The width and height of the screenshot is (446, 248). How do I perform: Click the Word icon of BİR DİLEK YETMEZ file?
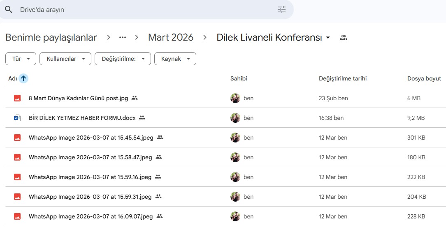17,118
